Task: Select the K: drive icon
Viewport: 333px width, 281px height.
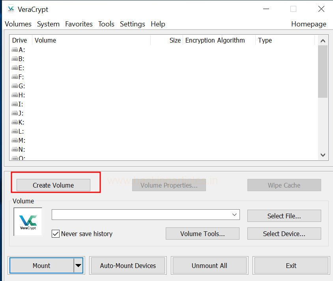Action: (15, 122)
